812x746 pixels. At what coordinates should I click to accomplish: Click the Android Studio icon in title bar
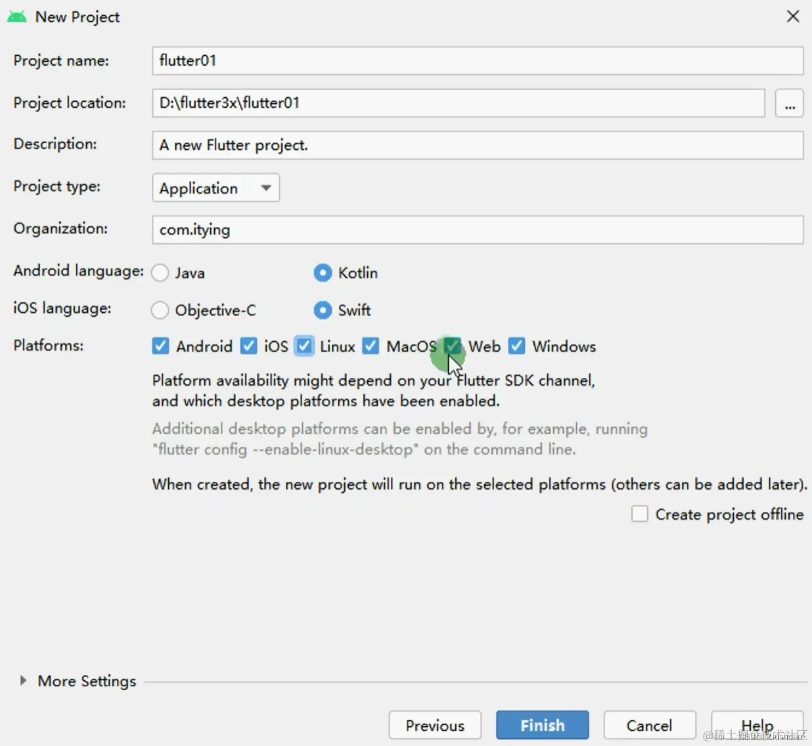(17, 16)
